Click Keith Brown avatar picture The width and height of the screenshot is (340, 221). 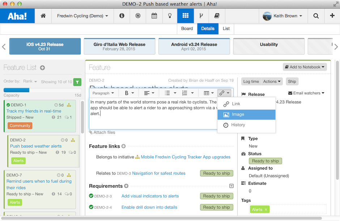point(267,16)
